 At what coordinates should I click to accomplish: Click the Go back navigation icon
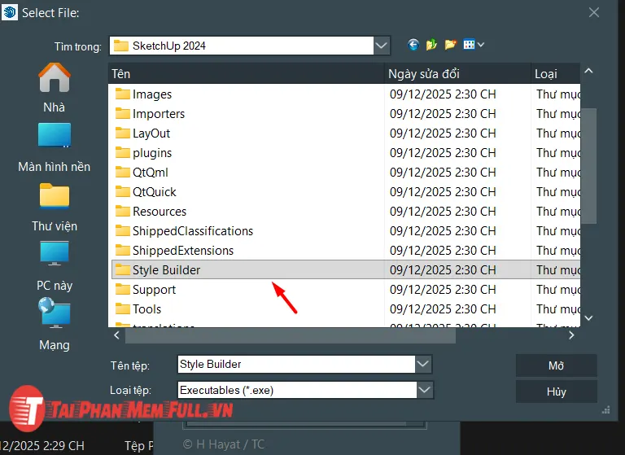click(413, 45)
